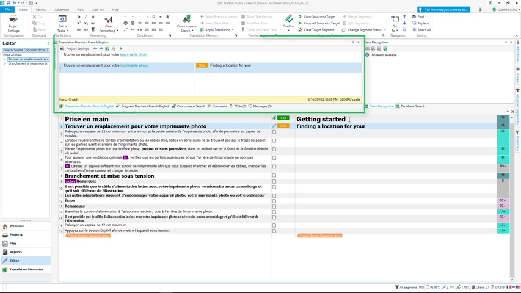The width and height of the screenshot is (521, 293).
Task: Switch to the Review ribbon tab
Action: tap(41, 10)
